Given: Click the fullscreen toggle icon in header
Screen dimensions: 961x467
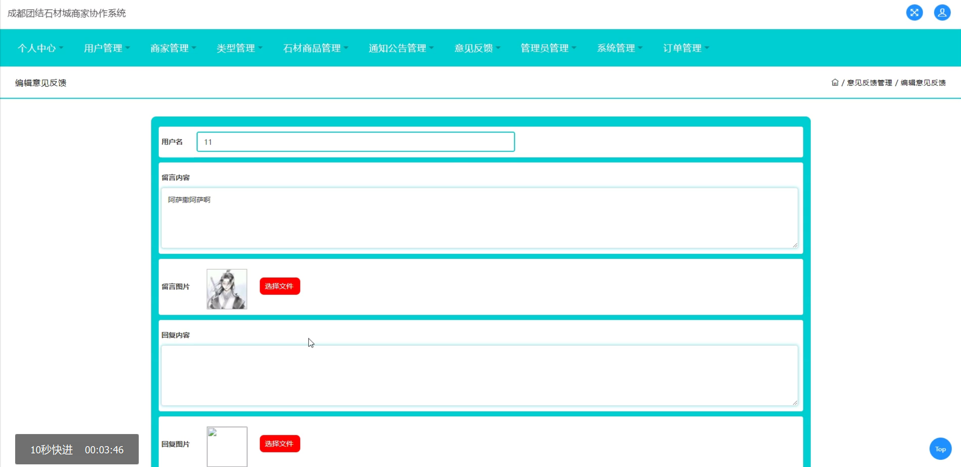Looking at the screenshot, I should tap(914, 13).
